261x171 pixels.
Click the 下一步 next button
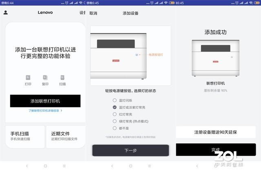[130, 150]
